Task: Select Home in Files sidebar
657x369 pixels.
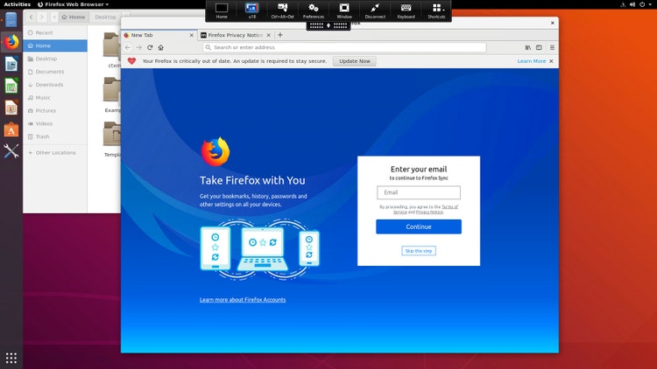Action: pyautogui.click(x=55, y=45)
